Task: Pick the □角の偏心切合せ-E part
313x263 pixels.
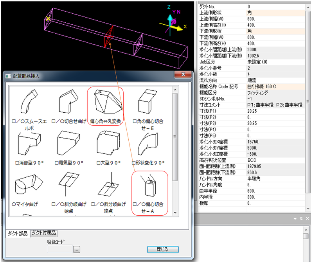Action: coord(148,103)
